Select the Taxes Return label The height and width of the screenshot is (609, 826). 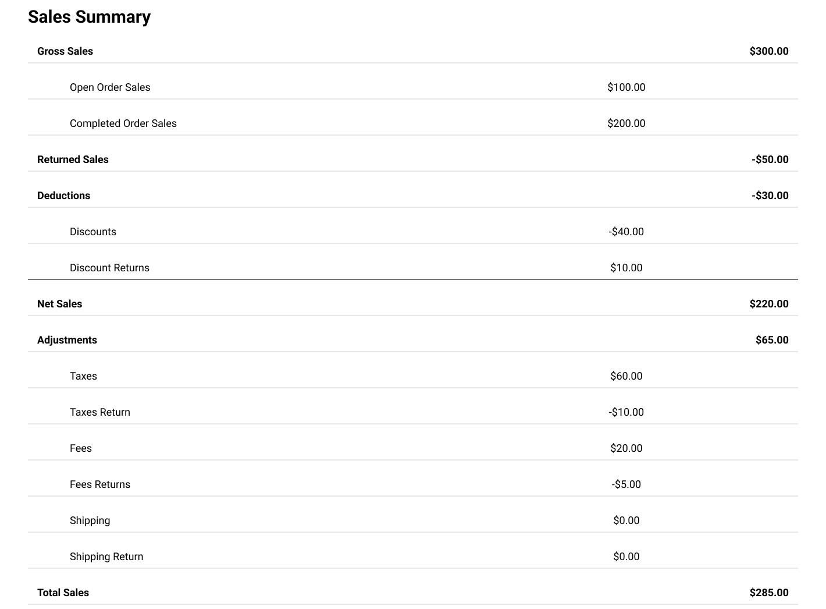coord(100,412)
